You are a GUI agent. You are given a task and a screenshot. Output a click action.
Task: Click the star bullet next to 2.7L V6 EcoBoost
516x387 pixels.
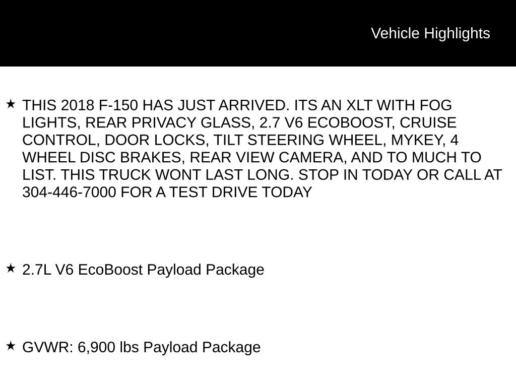pyautogui.click(x=11, y=269)
